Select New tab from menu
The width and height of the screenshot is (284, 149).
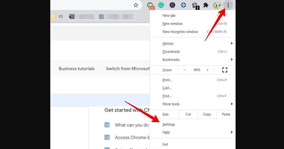[x=193, y=15]
